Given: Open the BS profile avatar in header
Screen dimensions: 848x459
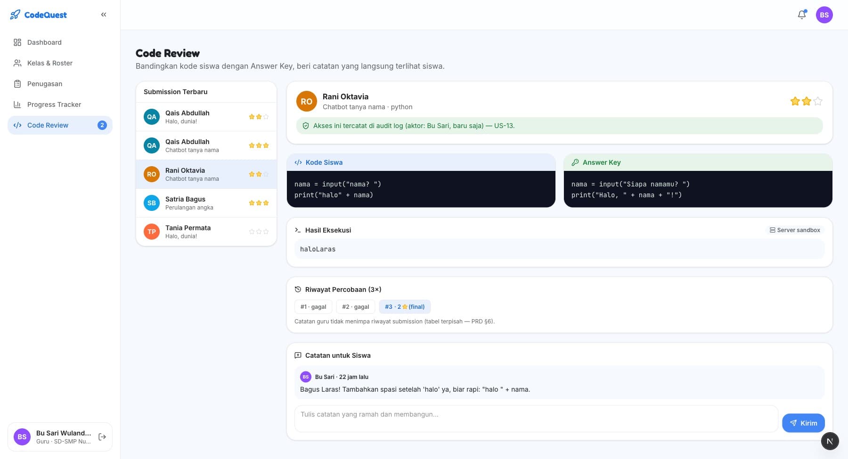Looking at the screenshot, I should click(824, 15).
